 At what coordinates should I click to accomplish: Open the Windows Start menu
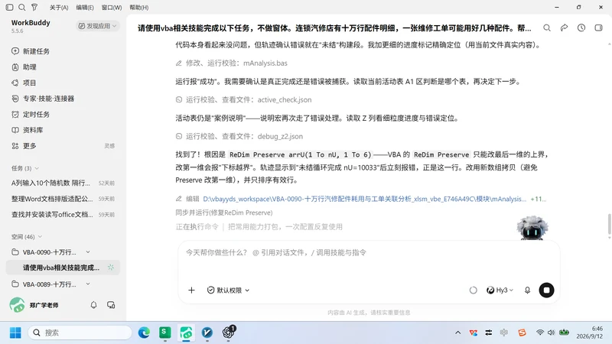(15, 333)
